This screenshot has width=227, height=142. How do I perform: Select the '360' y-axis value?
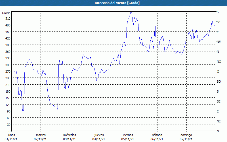click(8, 52)
